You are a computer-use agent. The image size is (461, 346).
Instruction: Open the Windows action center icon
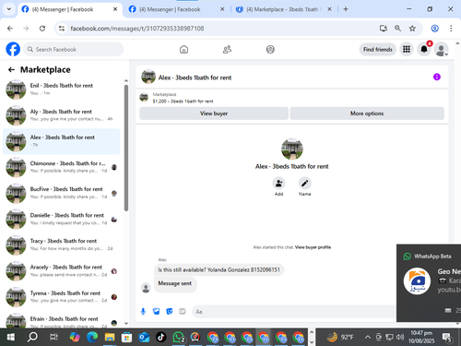click(447, 338)
